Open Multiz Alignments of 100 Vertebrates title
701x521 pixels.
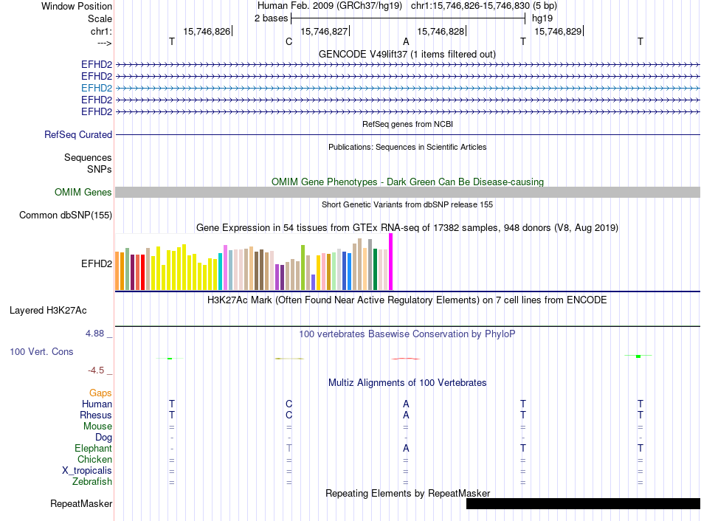click(407, 383)
